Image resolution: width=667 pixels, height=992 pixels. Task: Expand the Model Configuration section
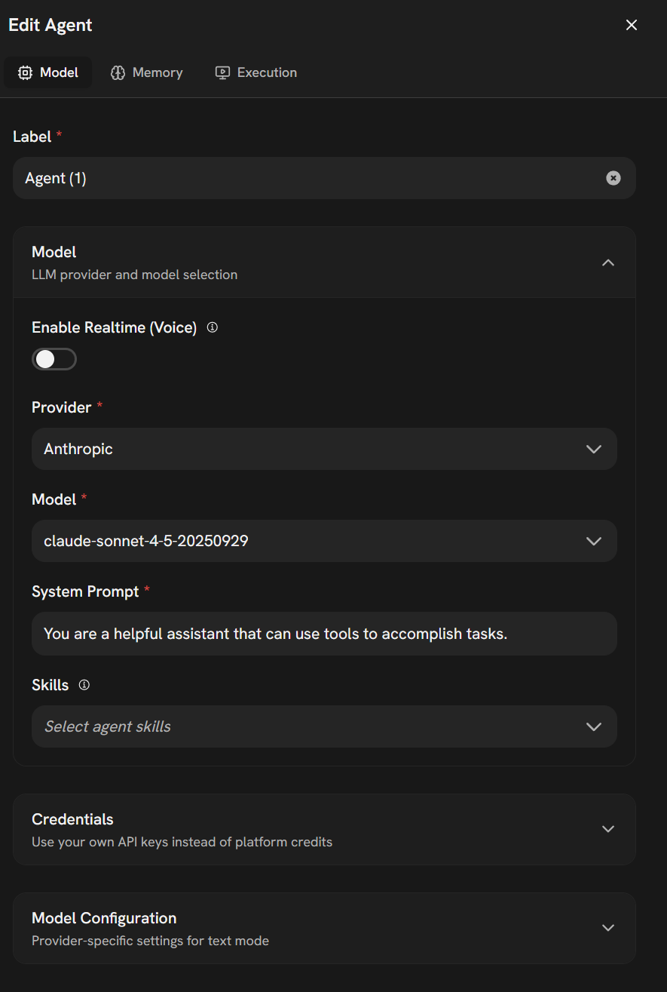[324, 928]
